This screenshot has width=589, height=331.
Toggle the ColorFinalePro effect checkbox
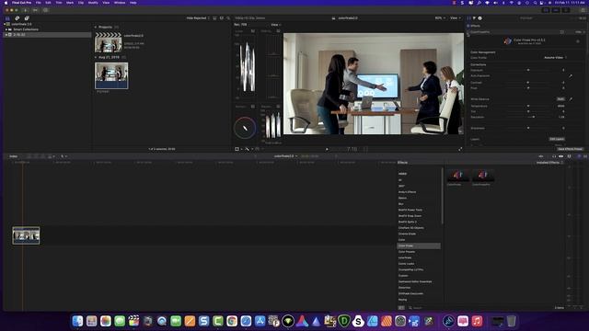[468, 32]
